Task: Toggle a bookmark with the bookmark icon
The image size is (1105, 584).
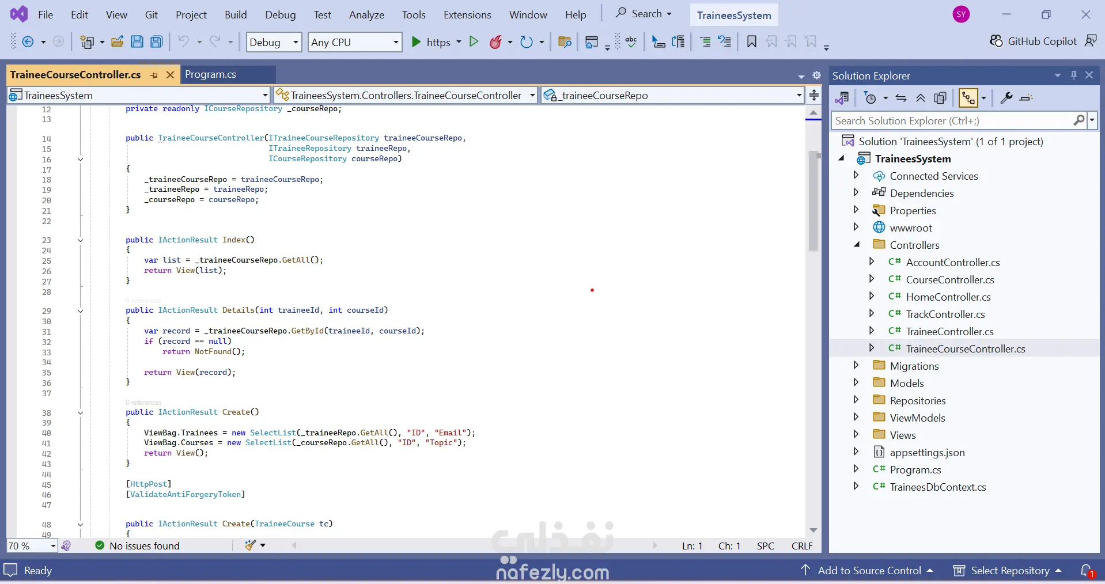Action: coord(752,41)
